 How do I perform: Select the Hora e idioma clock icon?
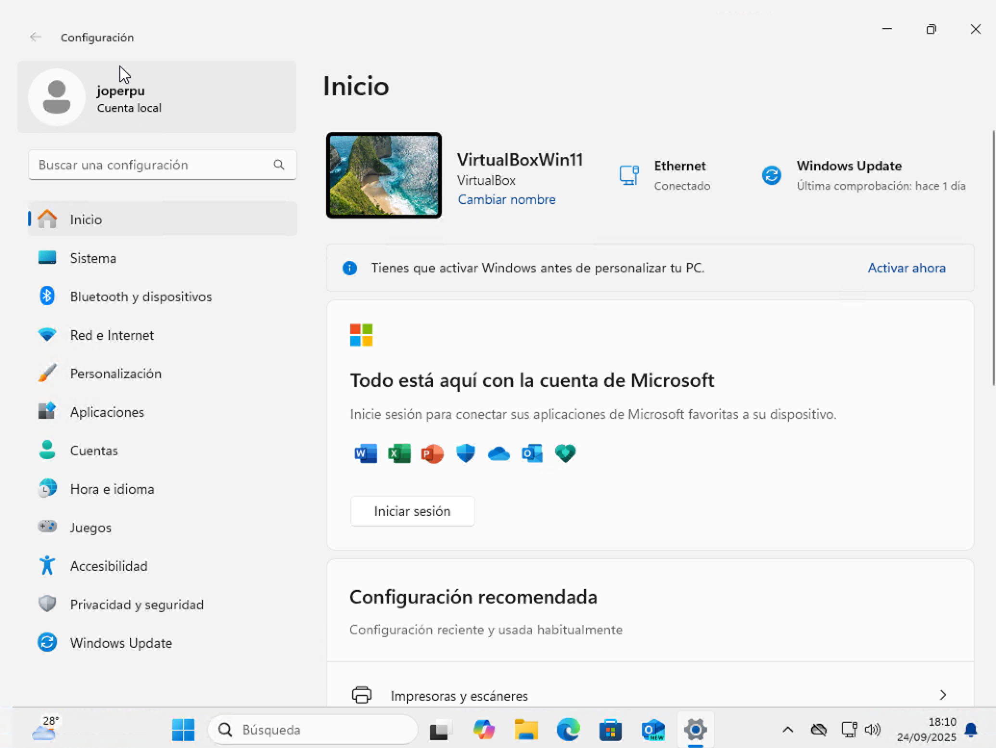(x=47, y=489)
